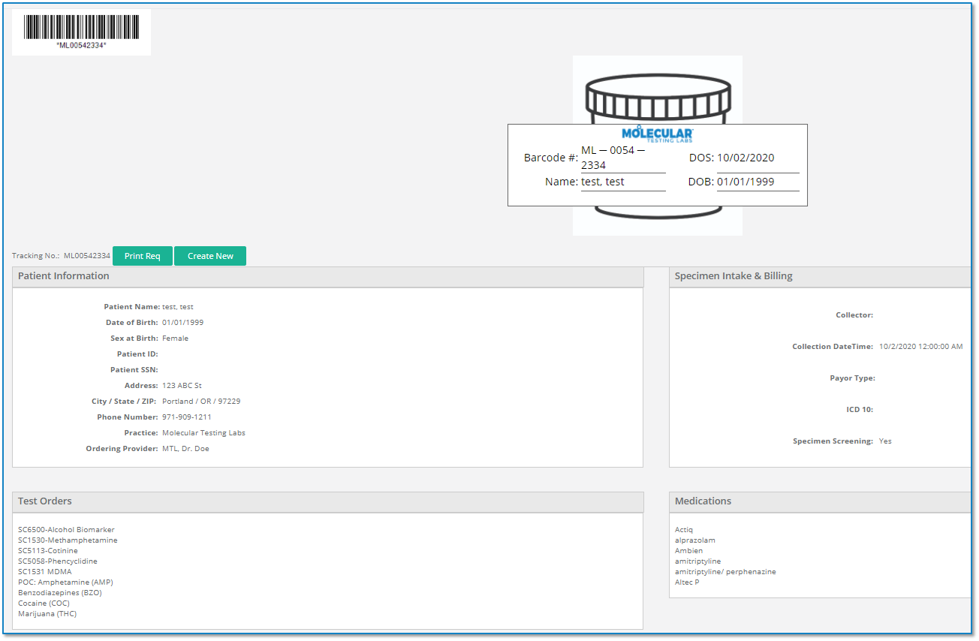The width and height of the screenshot is (979, 641).
Task: Click the Actiq medication entry
Action: point(683,529)
